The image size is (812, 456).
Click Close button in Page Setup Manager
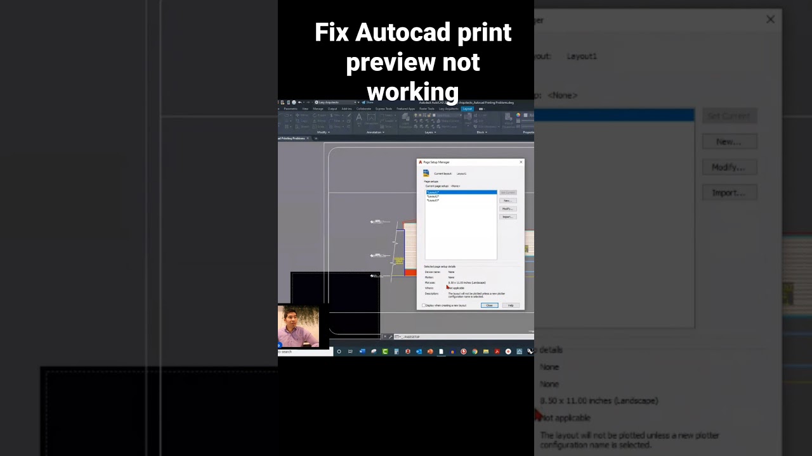(x=489, y=305)
